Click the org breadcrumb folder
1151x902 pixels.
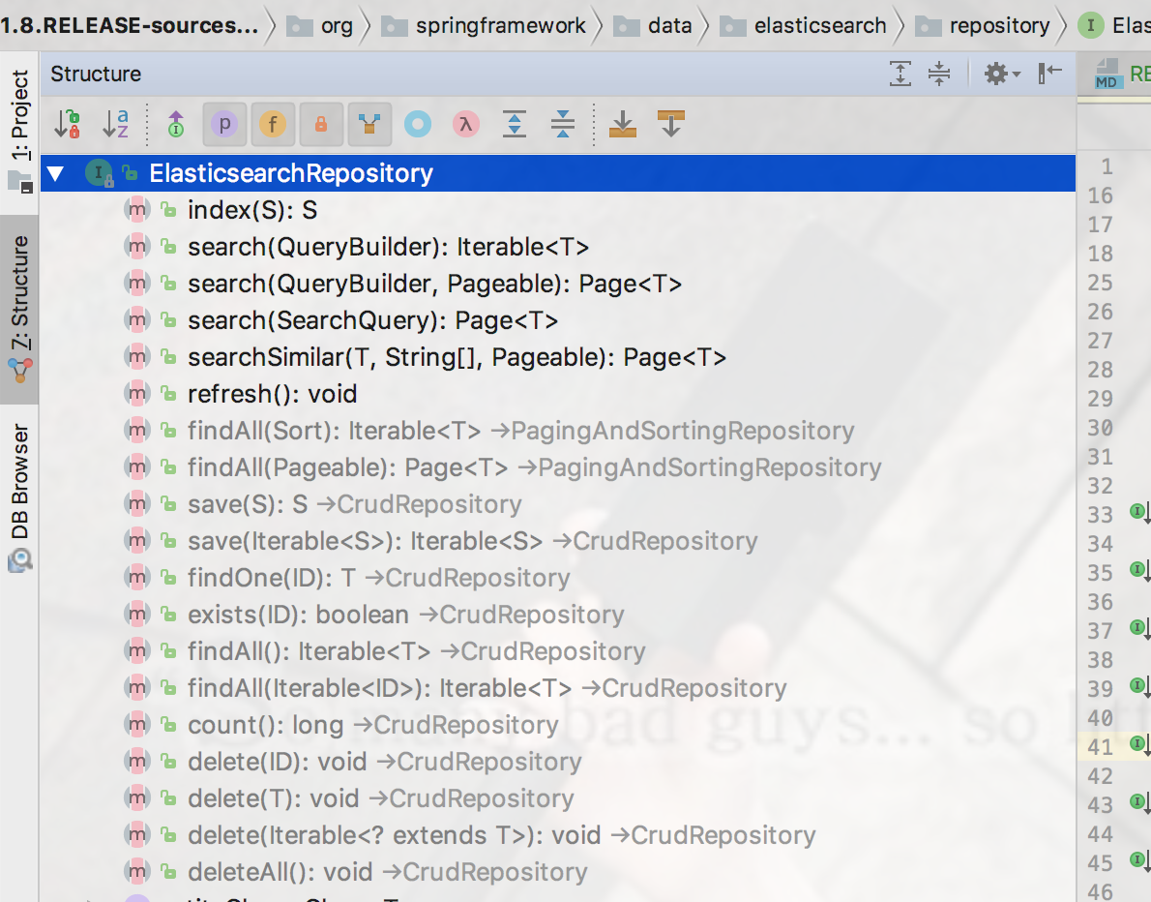pyautogui.click(x=320, y=26)
